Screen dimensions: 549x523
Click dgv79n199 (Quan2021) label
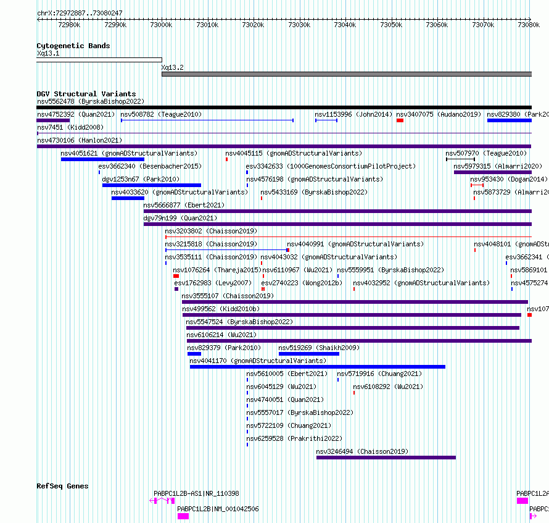180,219
